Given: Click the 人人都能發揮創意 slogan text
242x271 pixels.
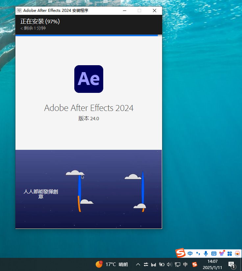Looking at the screenshot, I should coord(41,194).
